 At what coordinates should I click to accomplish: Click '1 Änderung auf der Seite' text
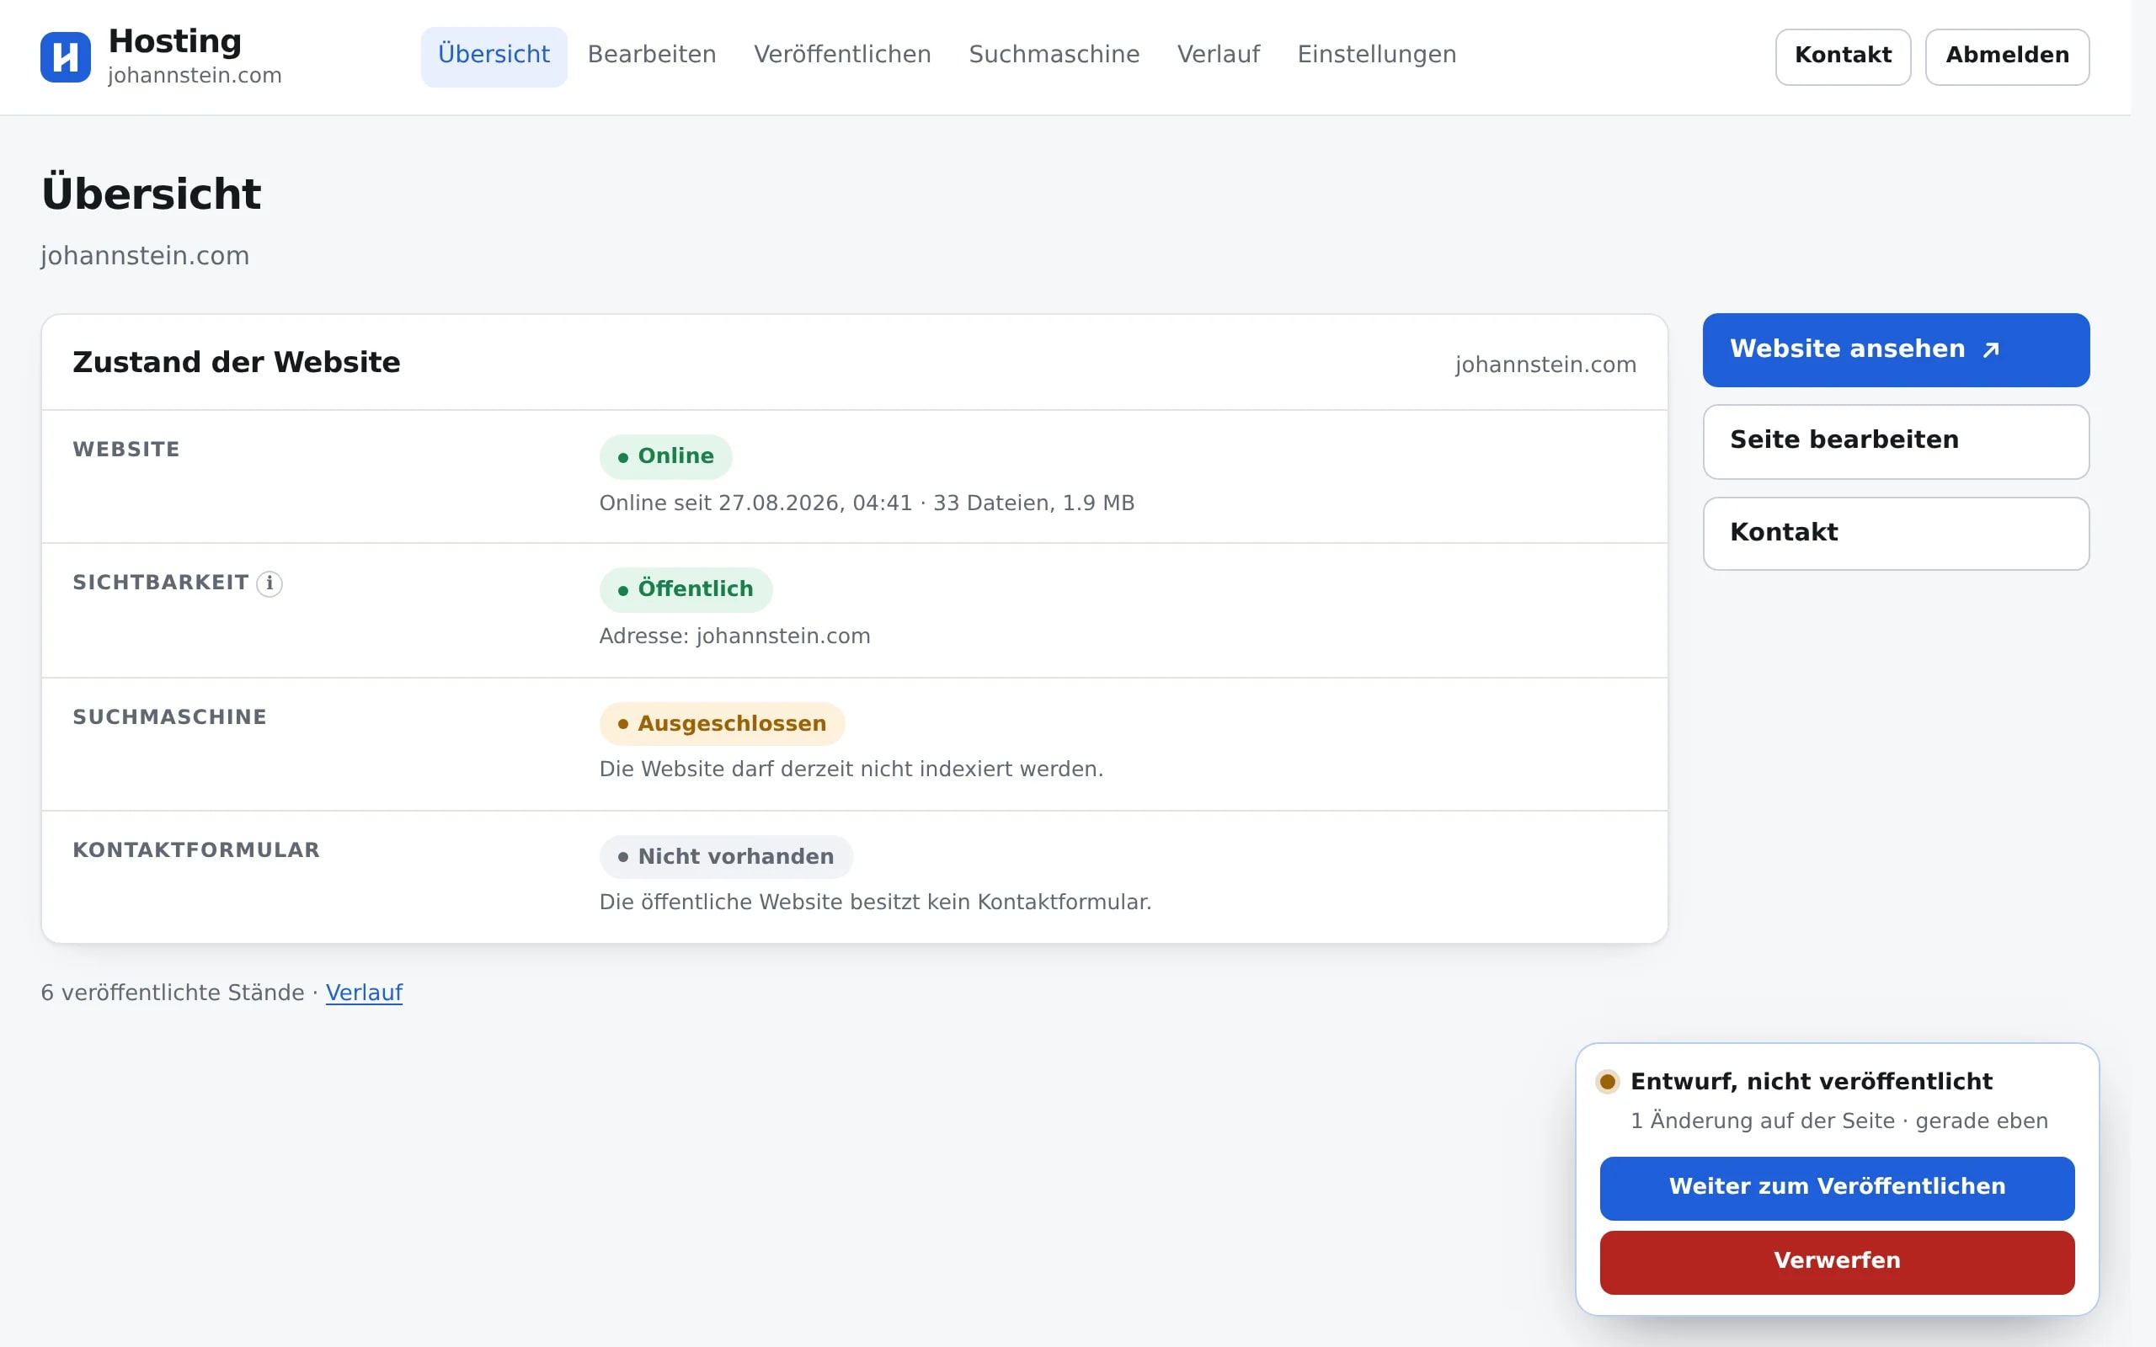pos(1762,1121)
